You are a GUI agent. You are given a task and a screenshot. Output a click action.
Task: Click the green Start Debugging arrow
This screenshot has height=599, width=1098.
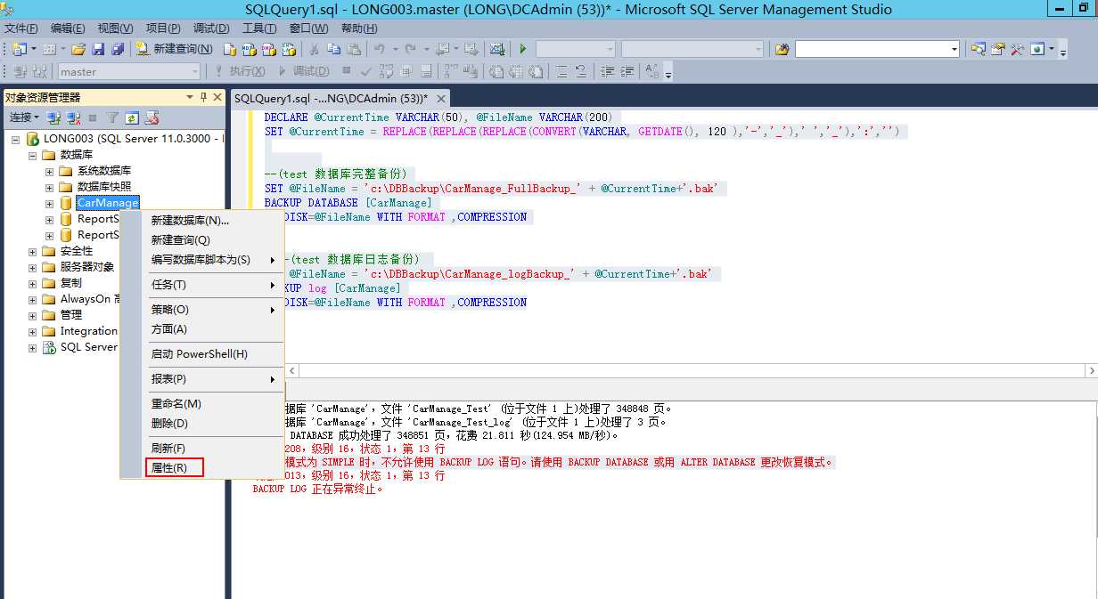[x=523, y=49]
